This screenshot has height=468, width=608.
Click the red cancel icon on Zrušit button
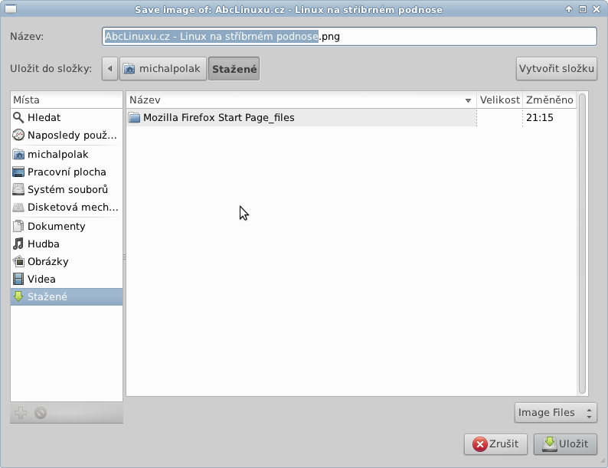tap(479, 444)
